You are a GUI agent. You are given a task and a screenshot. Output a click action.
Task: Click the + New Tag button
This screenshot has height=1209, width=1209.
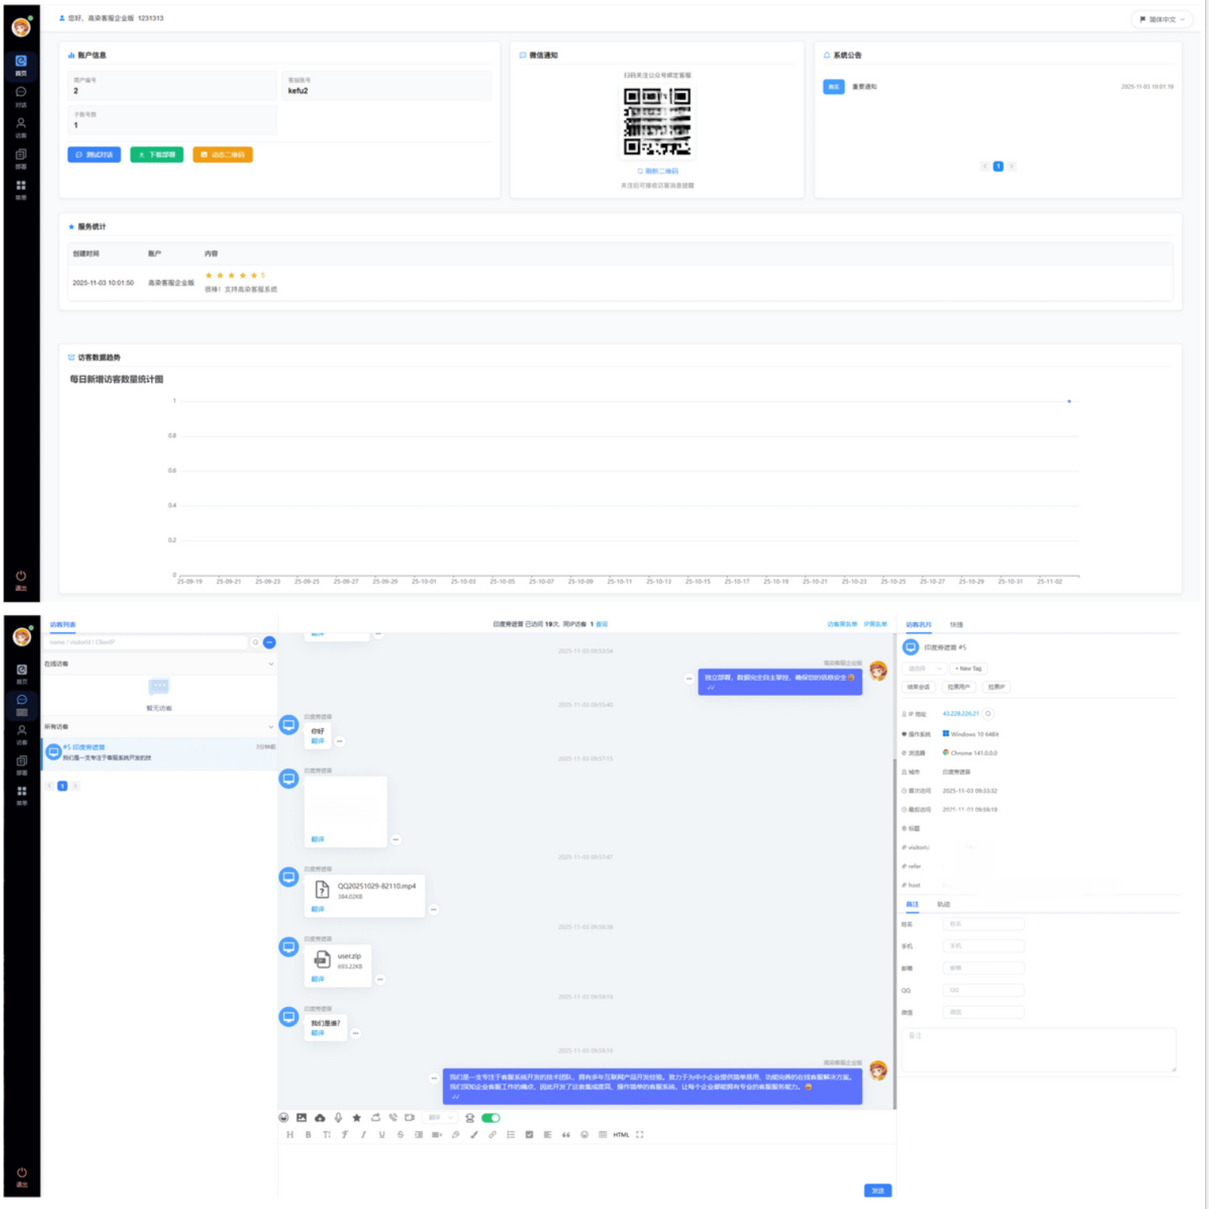pyautogui.click(x=968, y=668)
